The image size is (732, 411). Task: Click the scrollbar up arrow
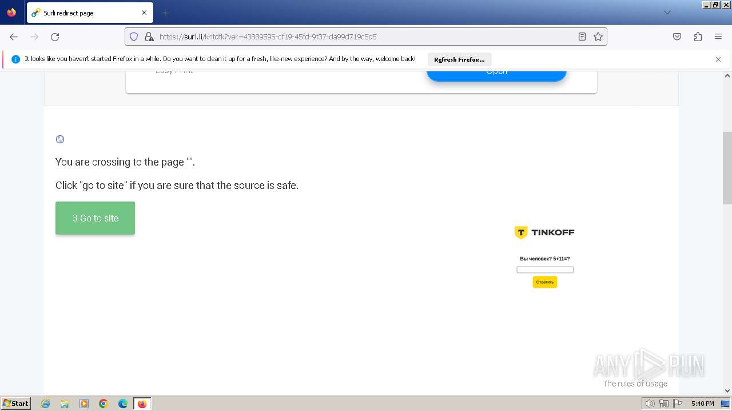[x=727, y=75]
